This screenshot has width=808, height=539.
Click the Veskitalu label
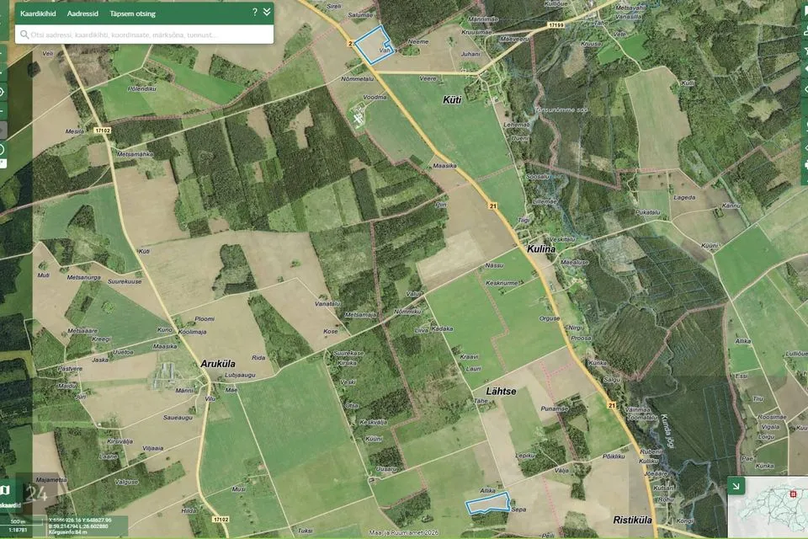[562, 239]
